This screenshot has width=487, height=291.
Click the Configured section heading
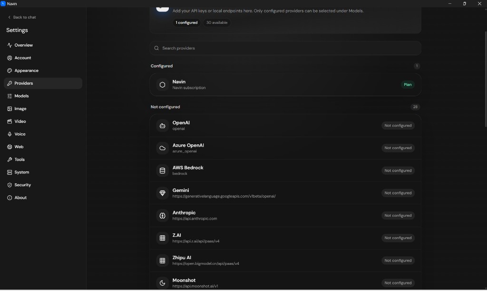(x=162, y=66)
